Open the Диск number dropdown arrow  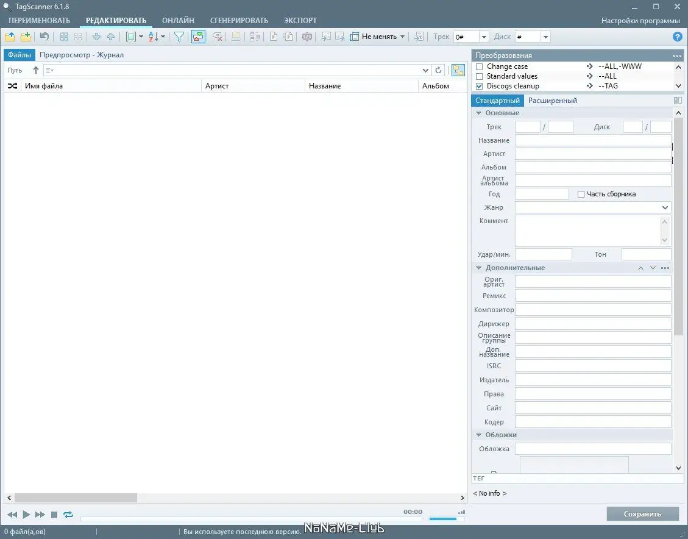tap(545, 37)
